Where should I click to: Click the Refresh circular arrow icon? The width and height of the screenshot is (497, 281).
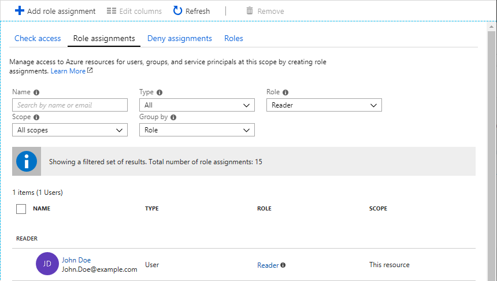pos(178,11)
